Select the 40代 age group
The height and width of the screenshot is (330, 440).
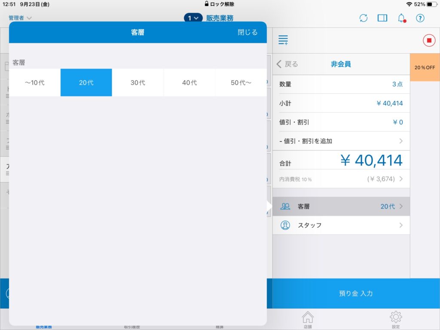[189, 82]
